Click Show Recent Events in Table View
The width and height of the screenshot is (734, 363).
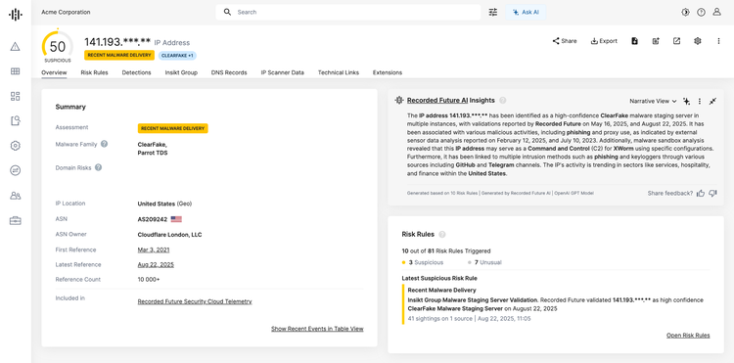(x=317, y=329)
